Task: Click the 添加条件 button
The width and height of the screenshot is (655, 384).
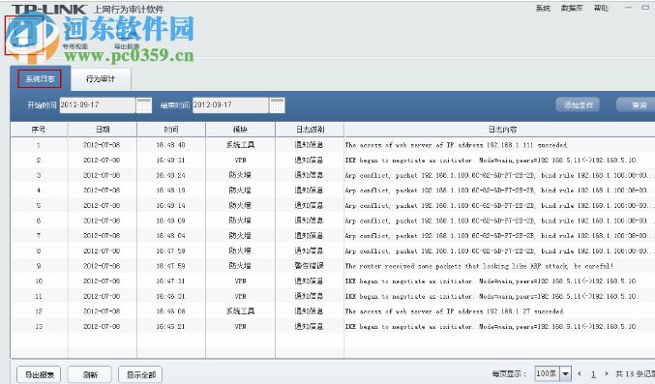Action: tap(578, 104)
